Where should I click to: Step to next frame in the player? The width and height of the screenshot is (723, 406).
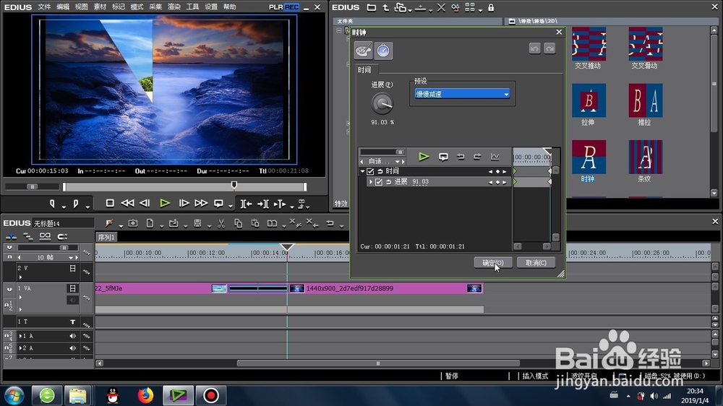click(184, 203)
